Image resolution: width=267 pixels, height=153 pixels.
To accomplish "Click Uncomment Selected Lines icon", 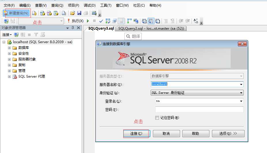I will pos(173,21).
